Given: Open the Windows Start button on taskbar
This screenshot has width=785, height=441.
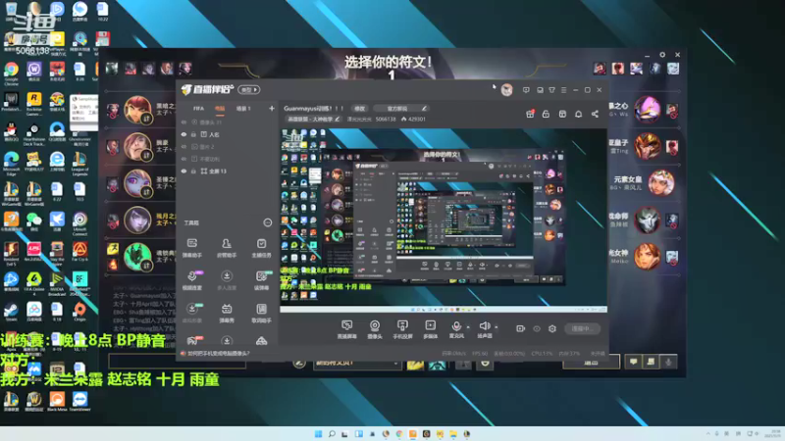Looking at the screenshot, I should pyautogui.click(x=318, y=433).
